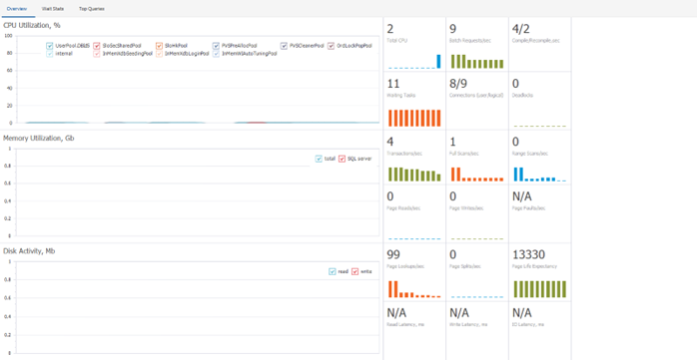
Task: Click the Compile/Recompile value 4/2
Action: pos(520,29)
